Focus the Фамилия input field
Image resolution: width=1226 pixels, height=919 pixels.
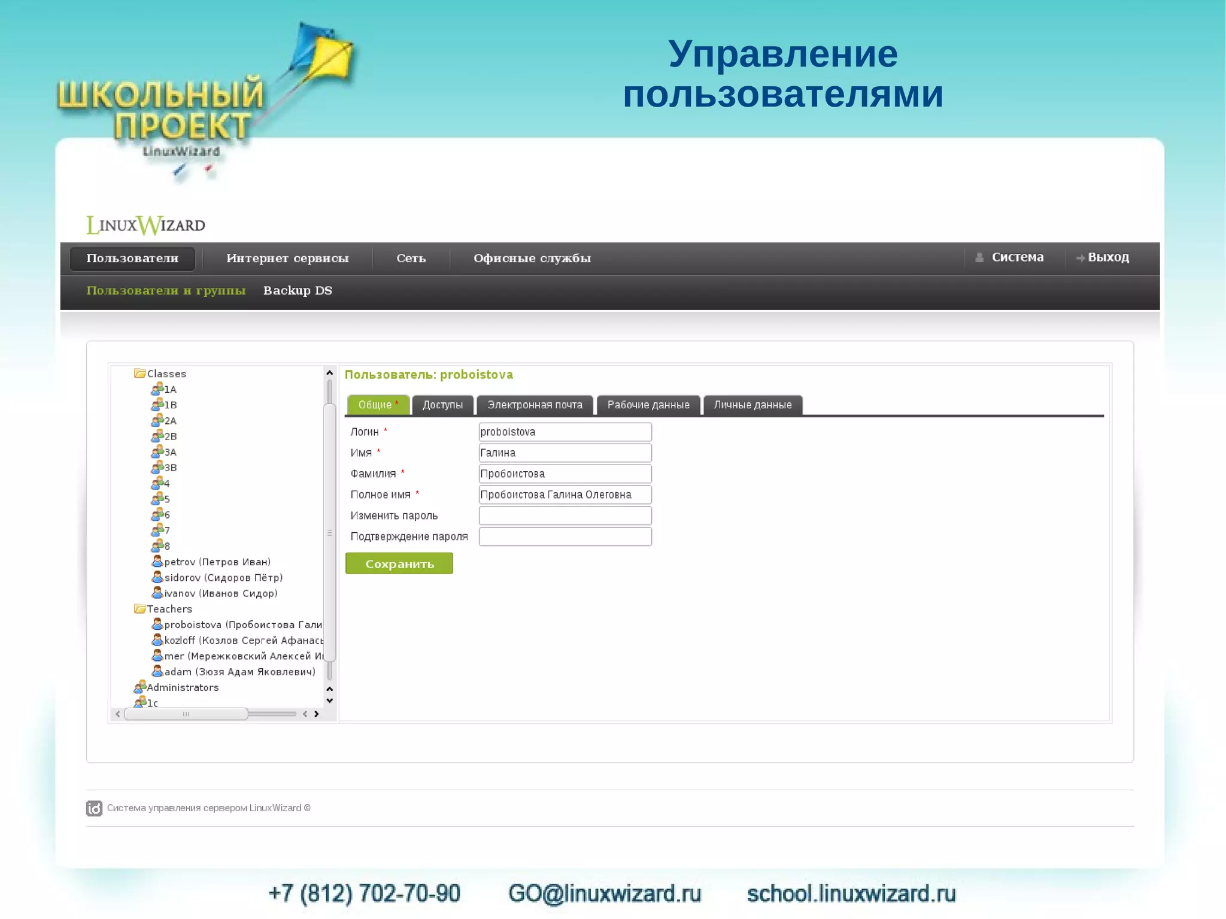[565, 474]
